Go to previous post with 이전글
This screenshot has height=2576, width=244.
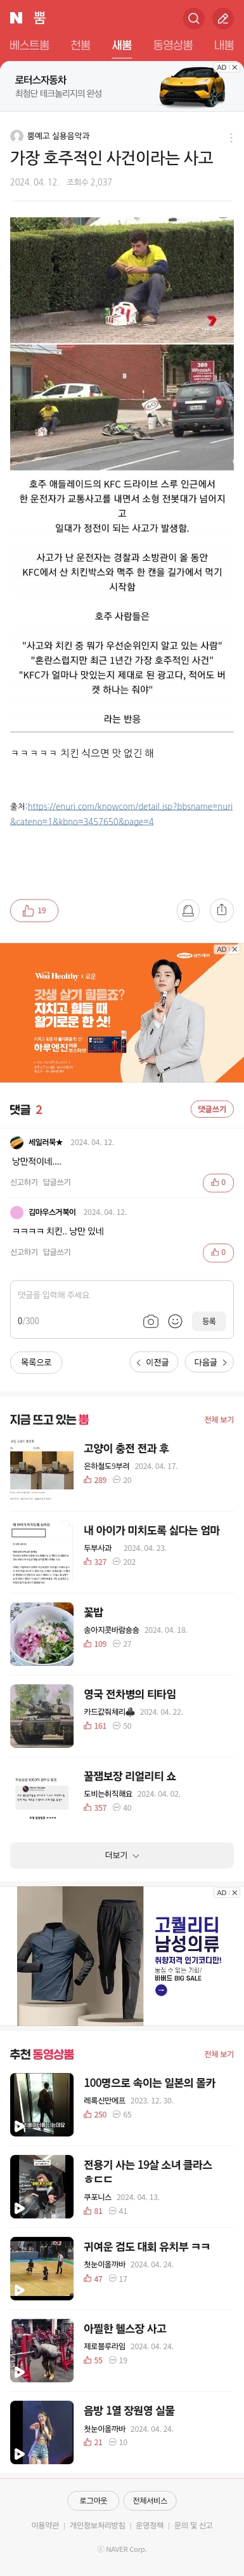153,1362
